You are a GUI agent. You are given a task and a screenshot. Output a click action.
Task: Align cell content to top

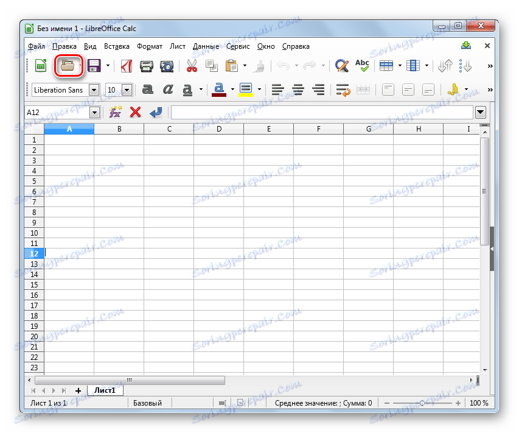[x=388, y=90]
